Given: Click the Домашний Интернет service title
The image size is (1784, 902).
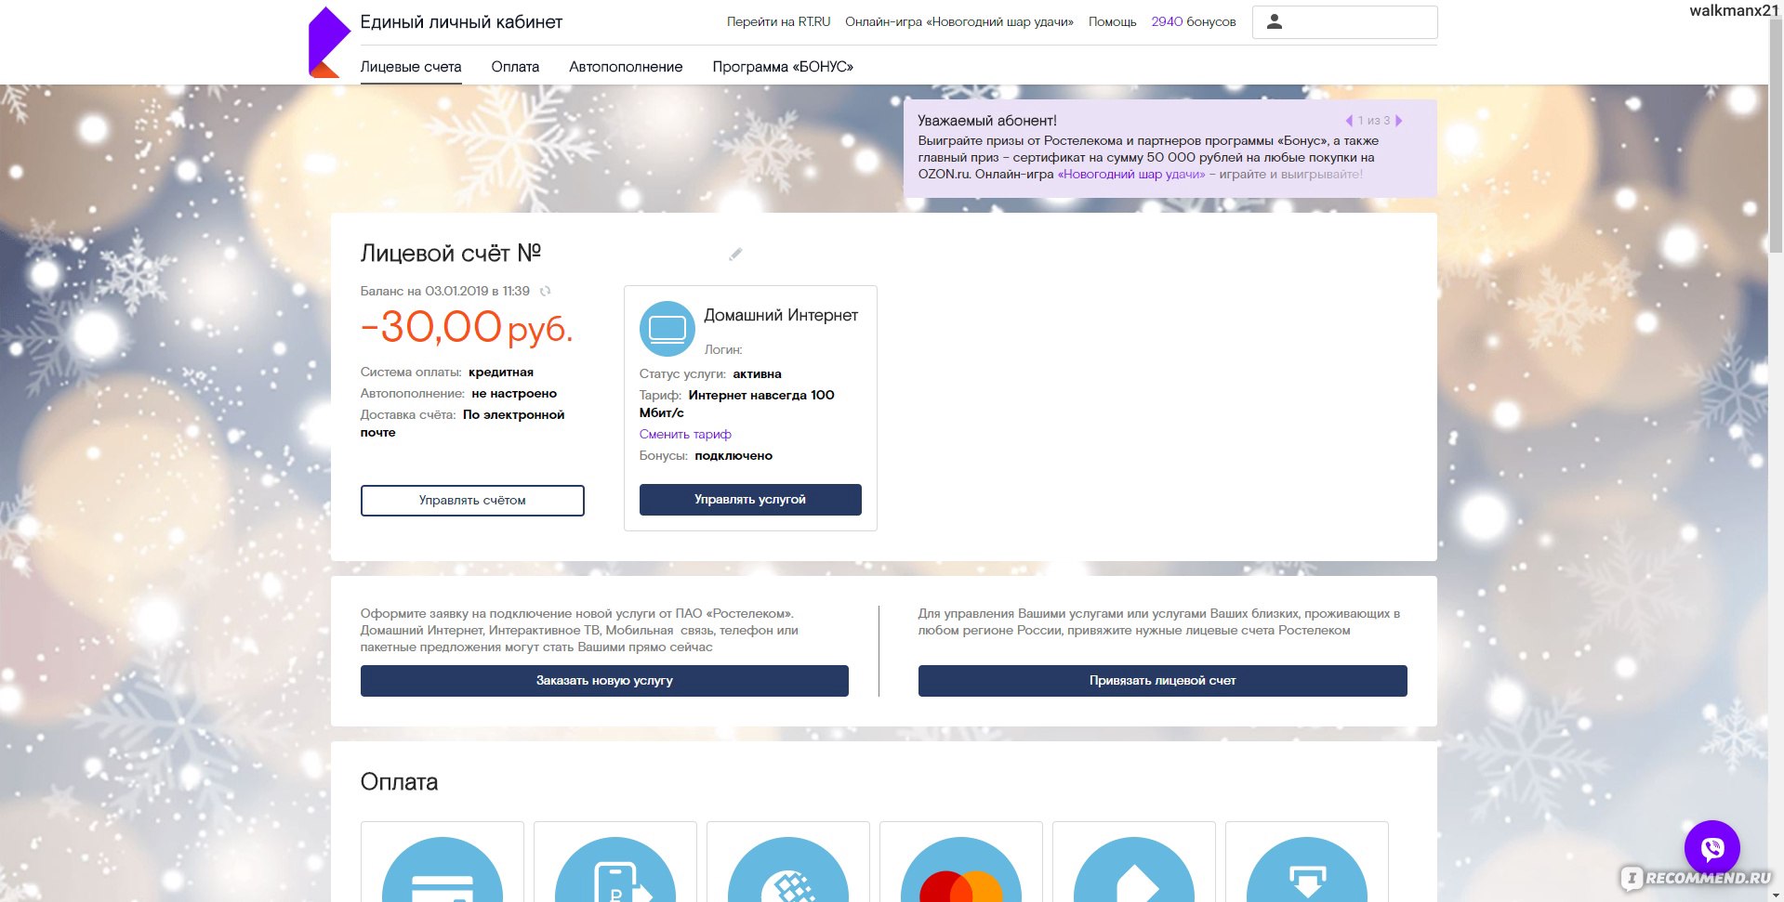Looking at the screenshot, I should point(781,316).
